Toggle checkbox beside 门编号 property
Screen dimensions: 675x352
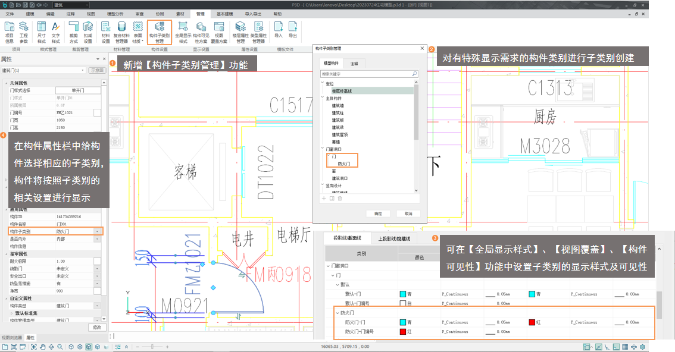tap(97, 112)
